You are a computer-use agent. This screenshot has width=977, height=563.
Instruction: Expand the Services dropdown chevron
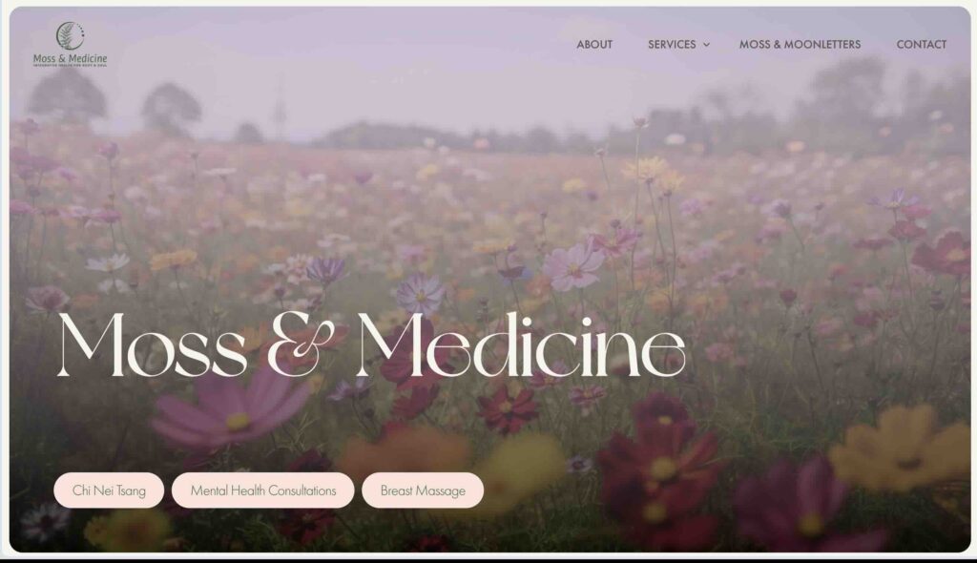pos(707,45)
